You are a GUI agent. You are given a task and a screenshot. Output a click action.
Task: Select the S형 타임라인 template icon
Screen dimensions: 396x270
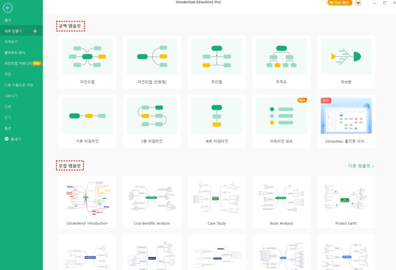(152, 116)
